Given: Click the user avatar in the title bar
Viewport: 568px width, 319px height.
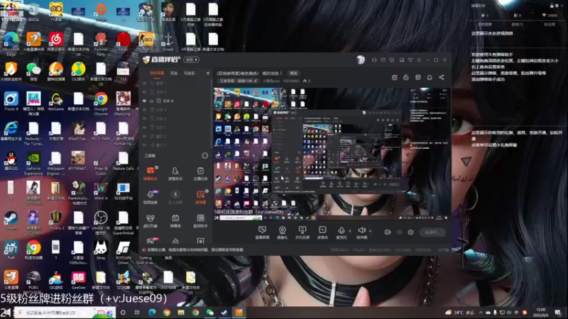Looking at the screenshot, I should pyautogui.click(x=361, y=60).
